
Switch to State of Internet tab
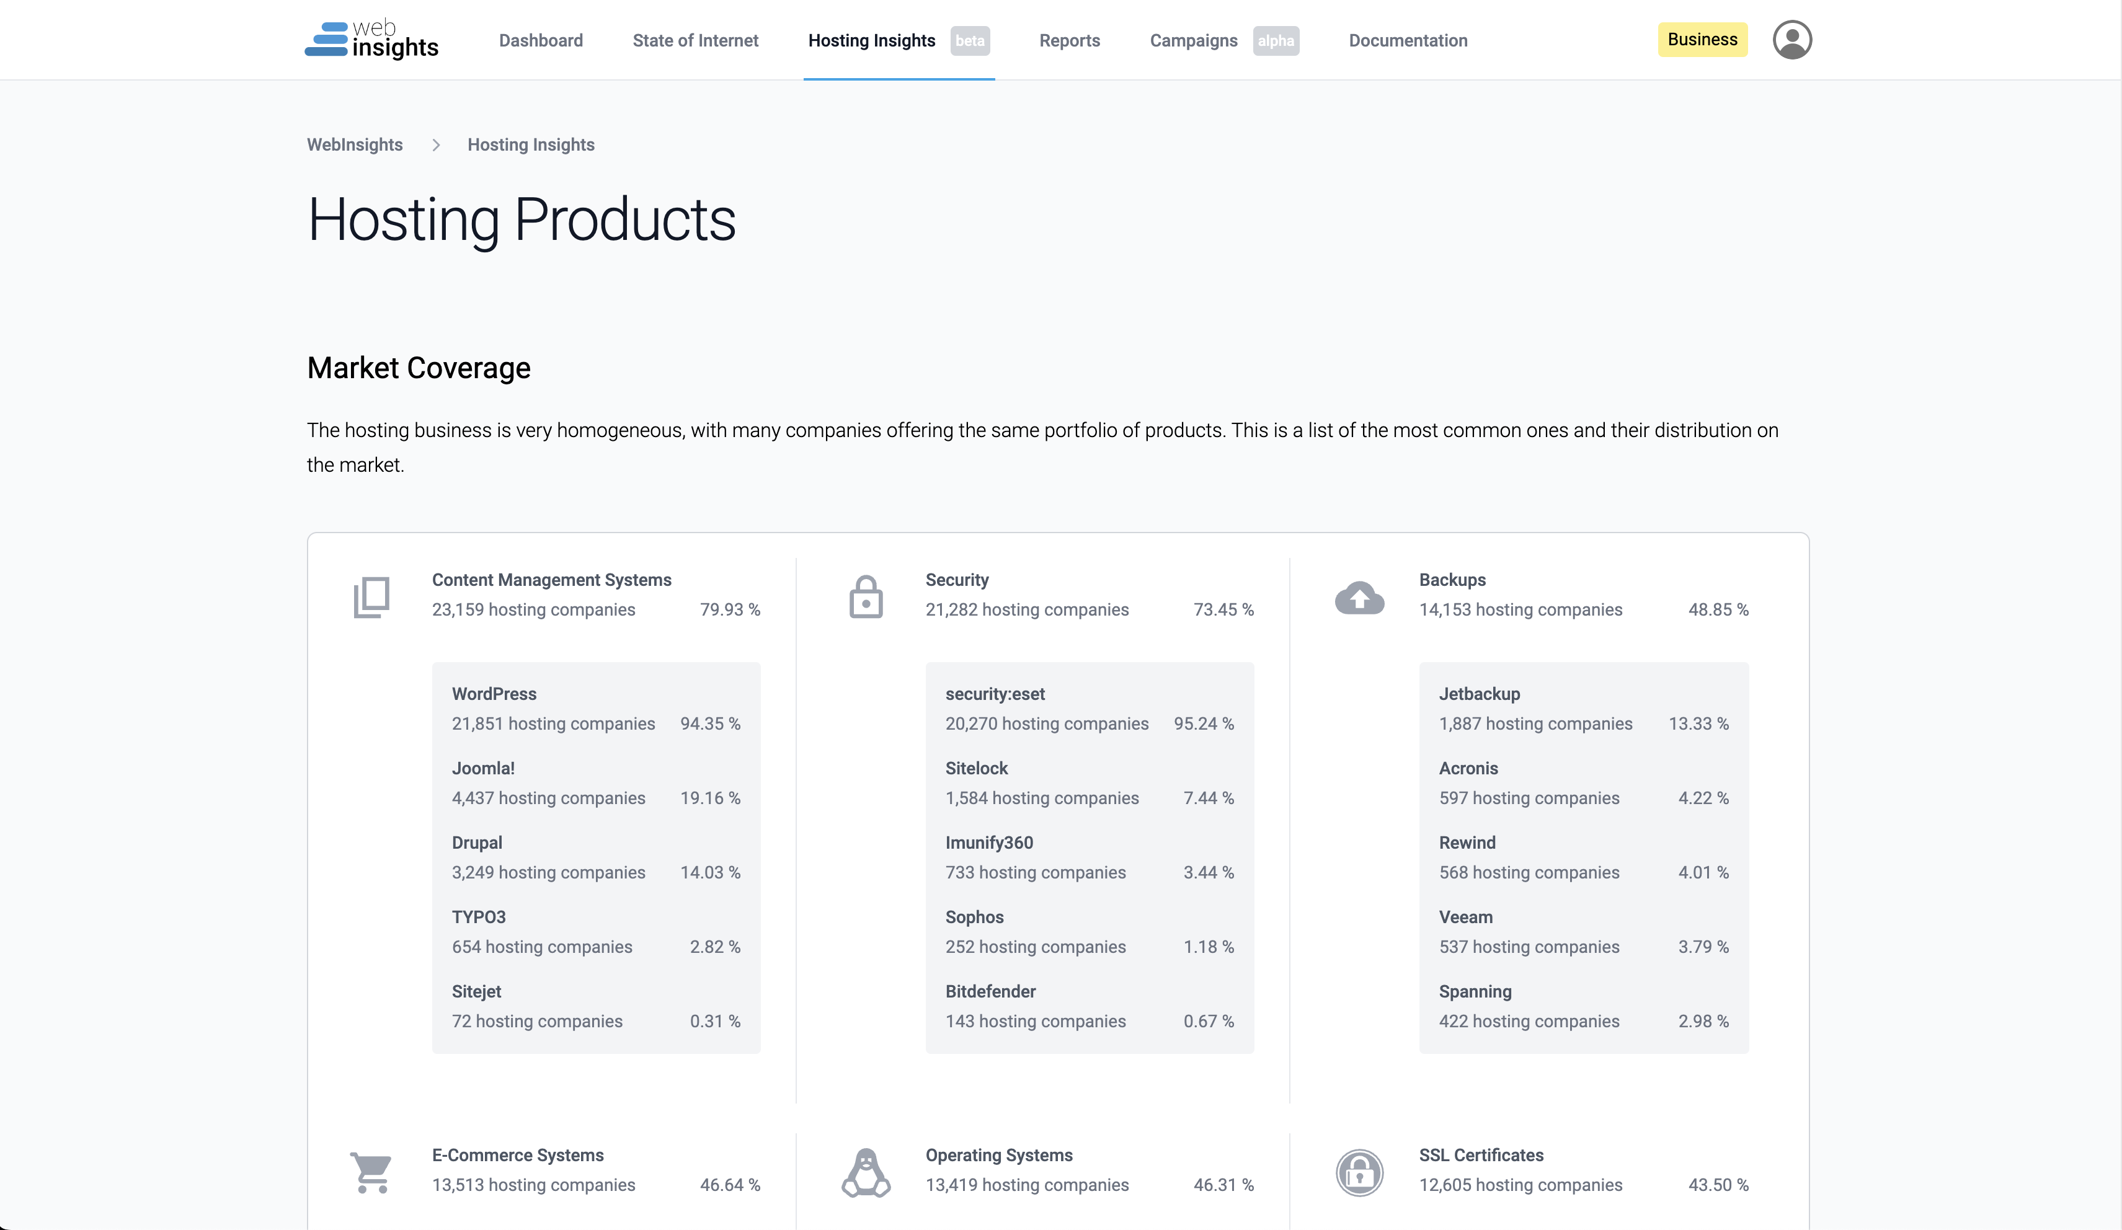(x=695, y=40)
